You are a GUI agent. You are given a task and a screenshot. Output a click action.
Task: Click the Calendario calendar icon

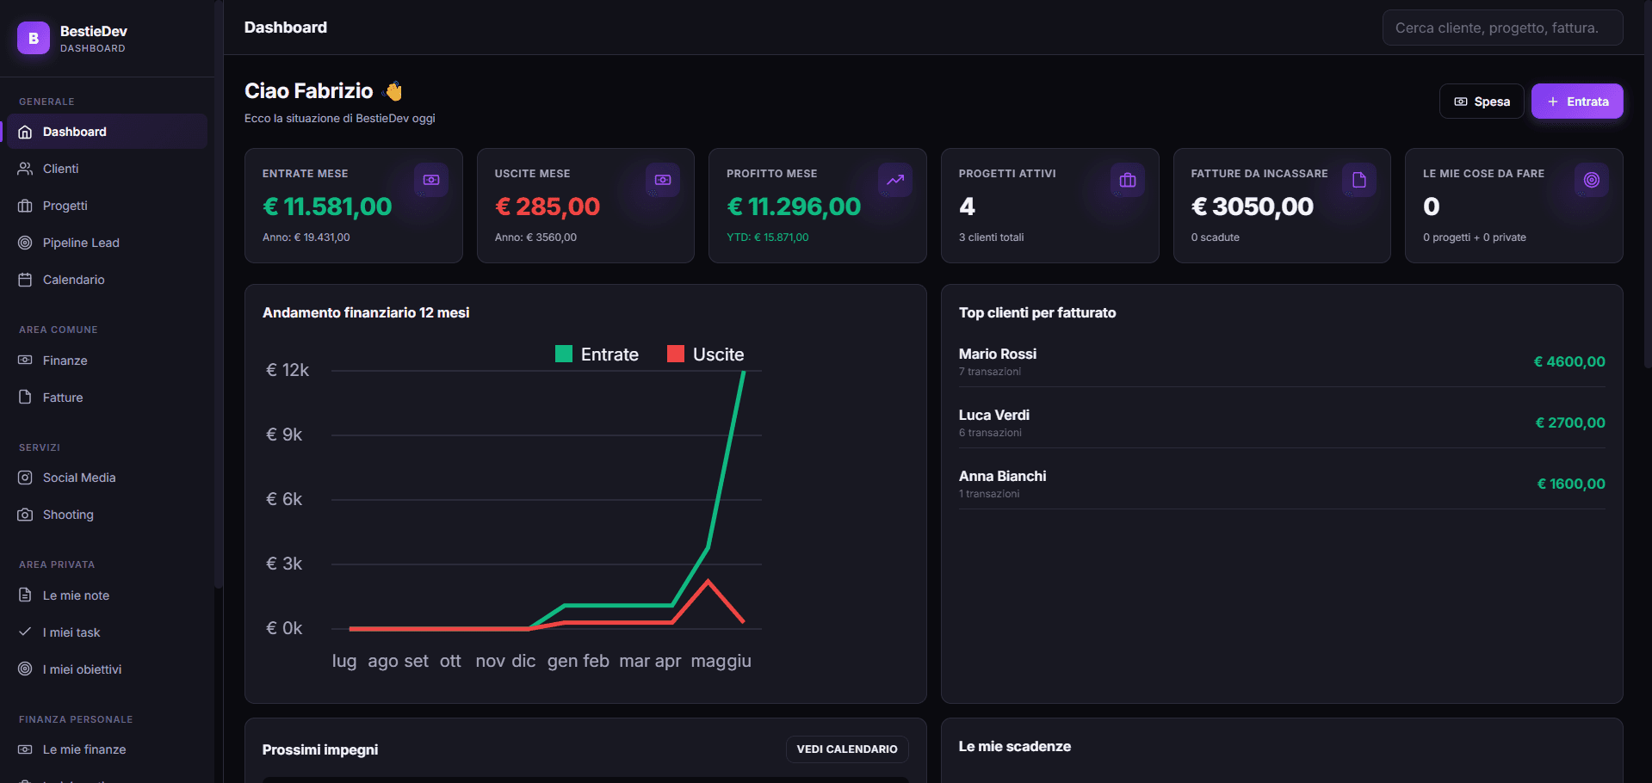[25, 280]
